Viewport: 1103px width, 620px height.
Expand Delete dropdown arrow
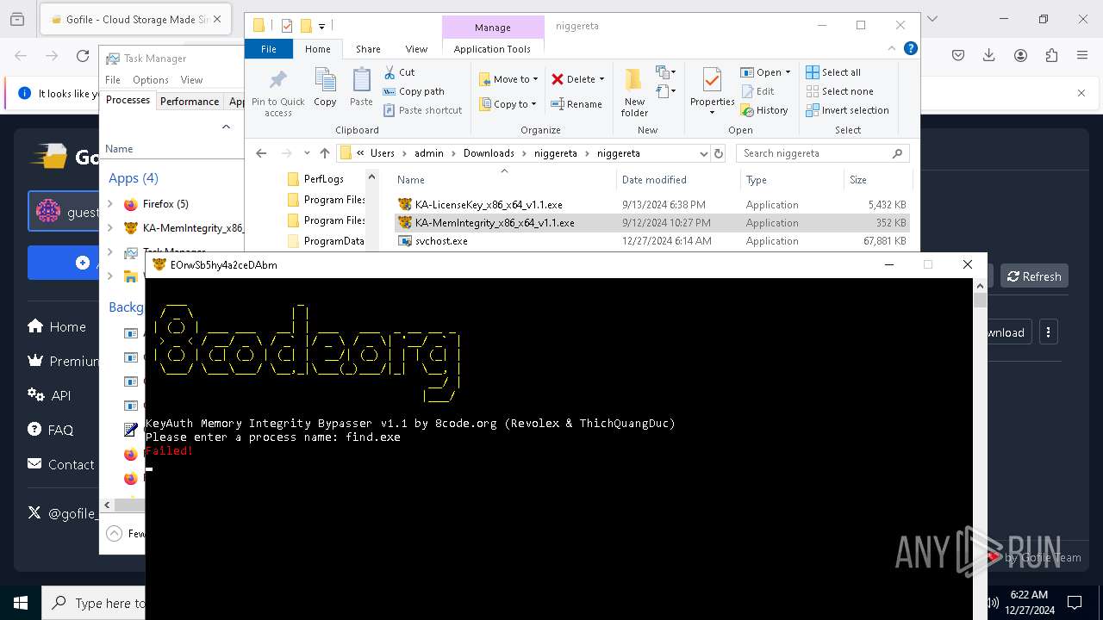(x=601, y=79)
